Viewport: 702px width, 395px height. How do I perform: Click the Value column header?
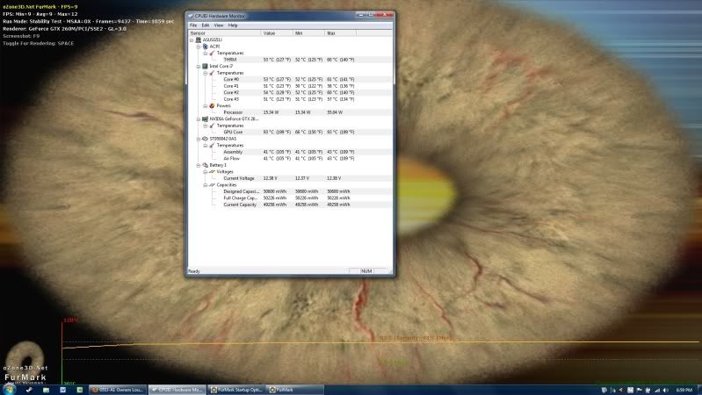[277, 33]
